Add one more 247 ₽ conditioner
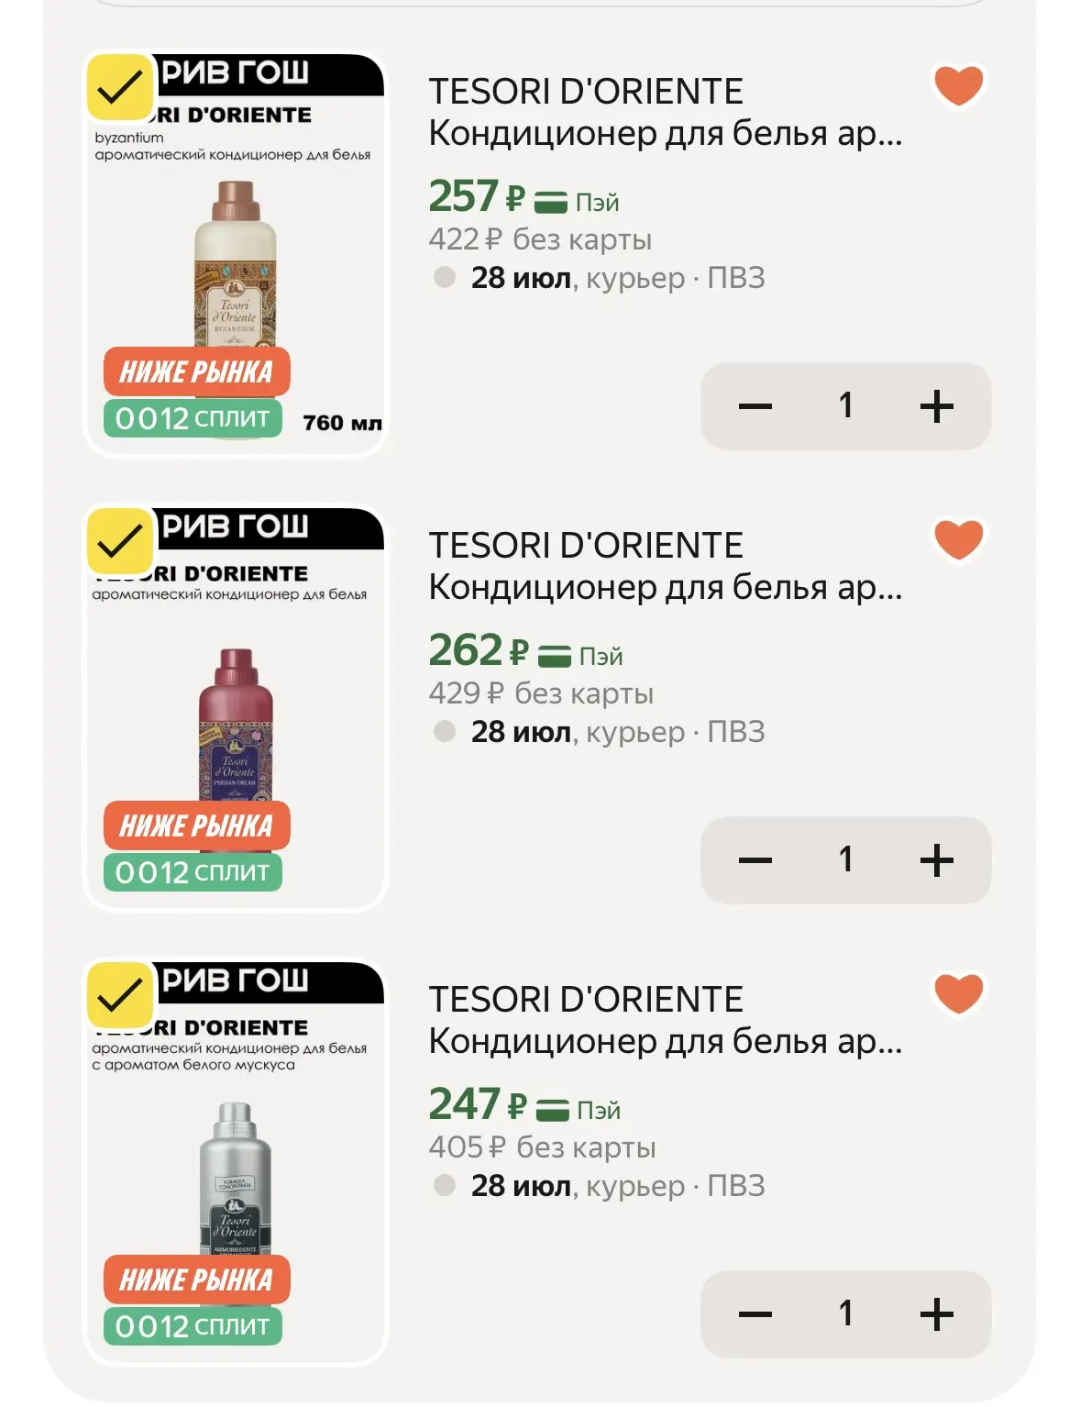 click(x=936, y=1314)
